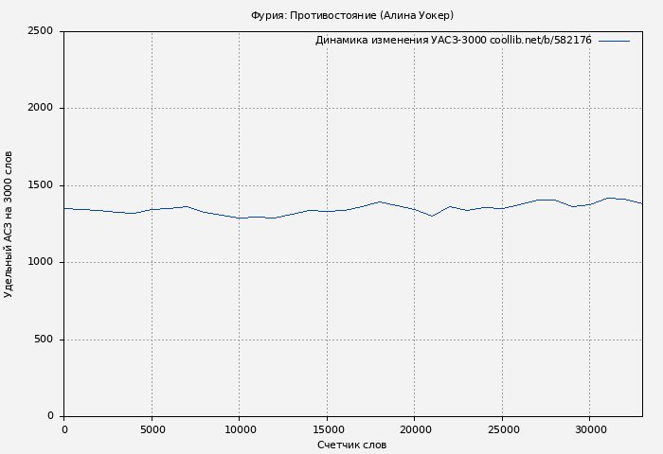
Task: Click the 2000 tick on the Y-axis
Action: click(x=41, y=108)
